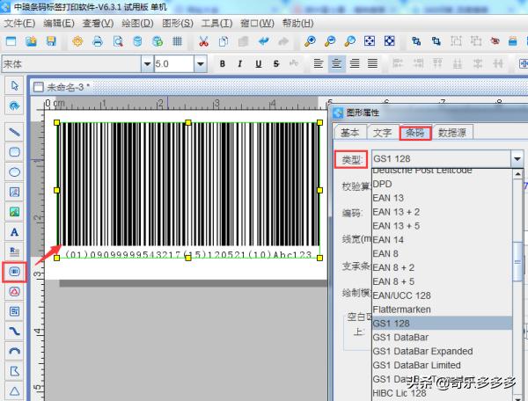This screenshot has width=528, height=401.
Task: Select the arc drawing tool
Action: coord(14,352)
